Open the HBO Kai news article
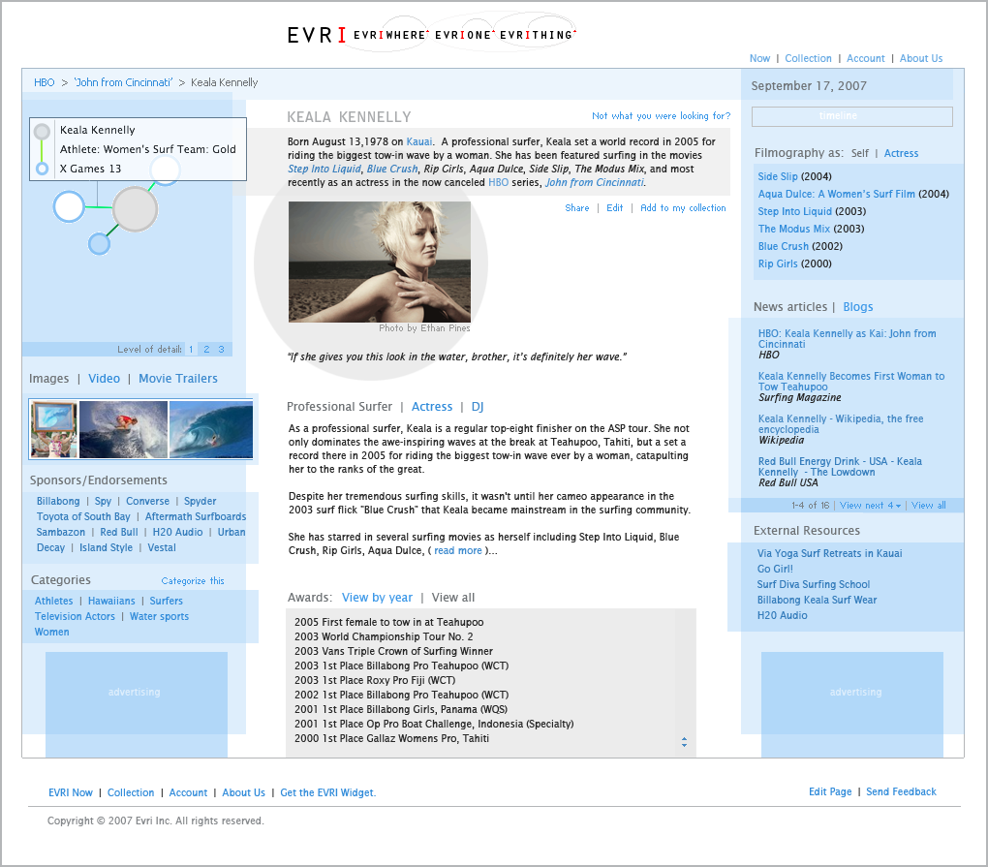This screenshot has height=867, width=988. tap(847, 339)
